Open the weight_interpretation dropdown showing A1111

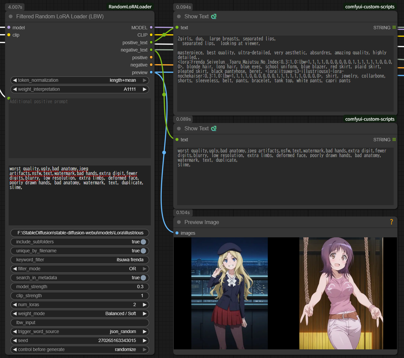click(x=80, y=89)
